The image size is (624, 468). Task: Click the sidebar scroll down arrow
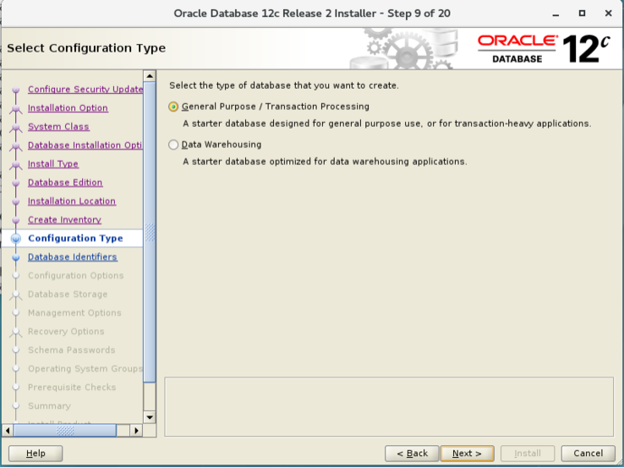tap(150, 417)
